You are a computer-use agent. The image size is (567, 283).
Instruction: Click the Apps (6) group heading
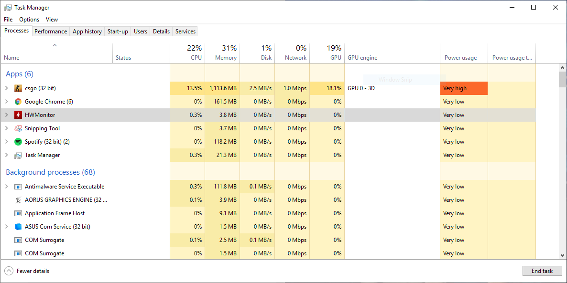tap(20, 74)
